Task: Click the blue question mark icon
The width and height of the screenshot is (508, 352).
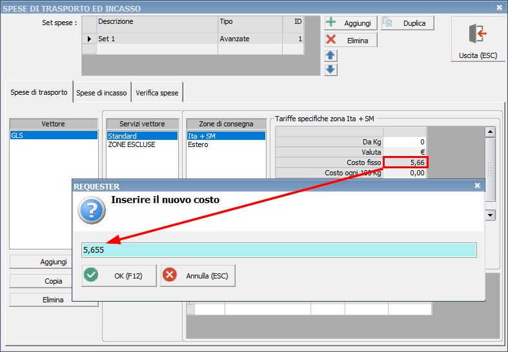Action: click(x=92, y=210)
